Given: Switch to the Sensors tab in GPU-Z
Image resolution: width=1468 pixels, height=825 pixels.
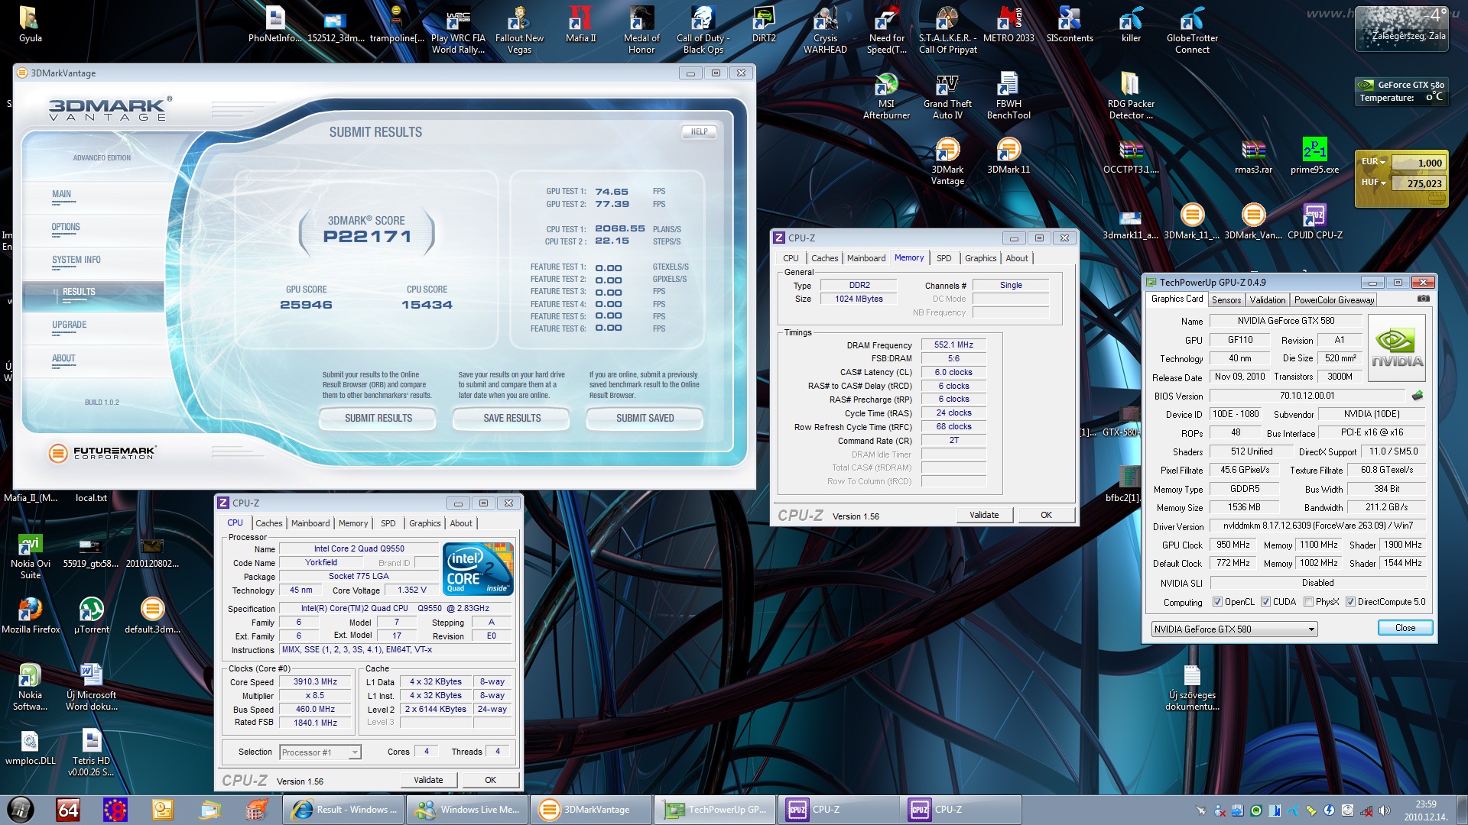Looking at the screenshot, I should pyautogui.click(x=1226, y=300).
